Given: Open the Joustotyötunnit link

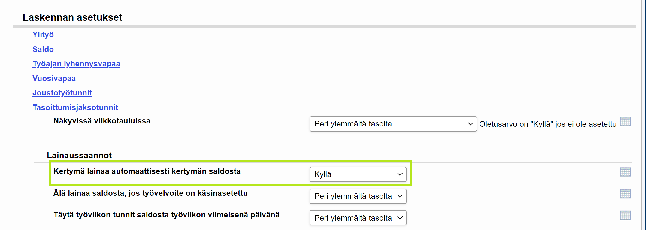Looking at the screenshot, I should (x=62, y=93).
